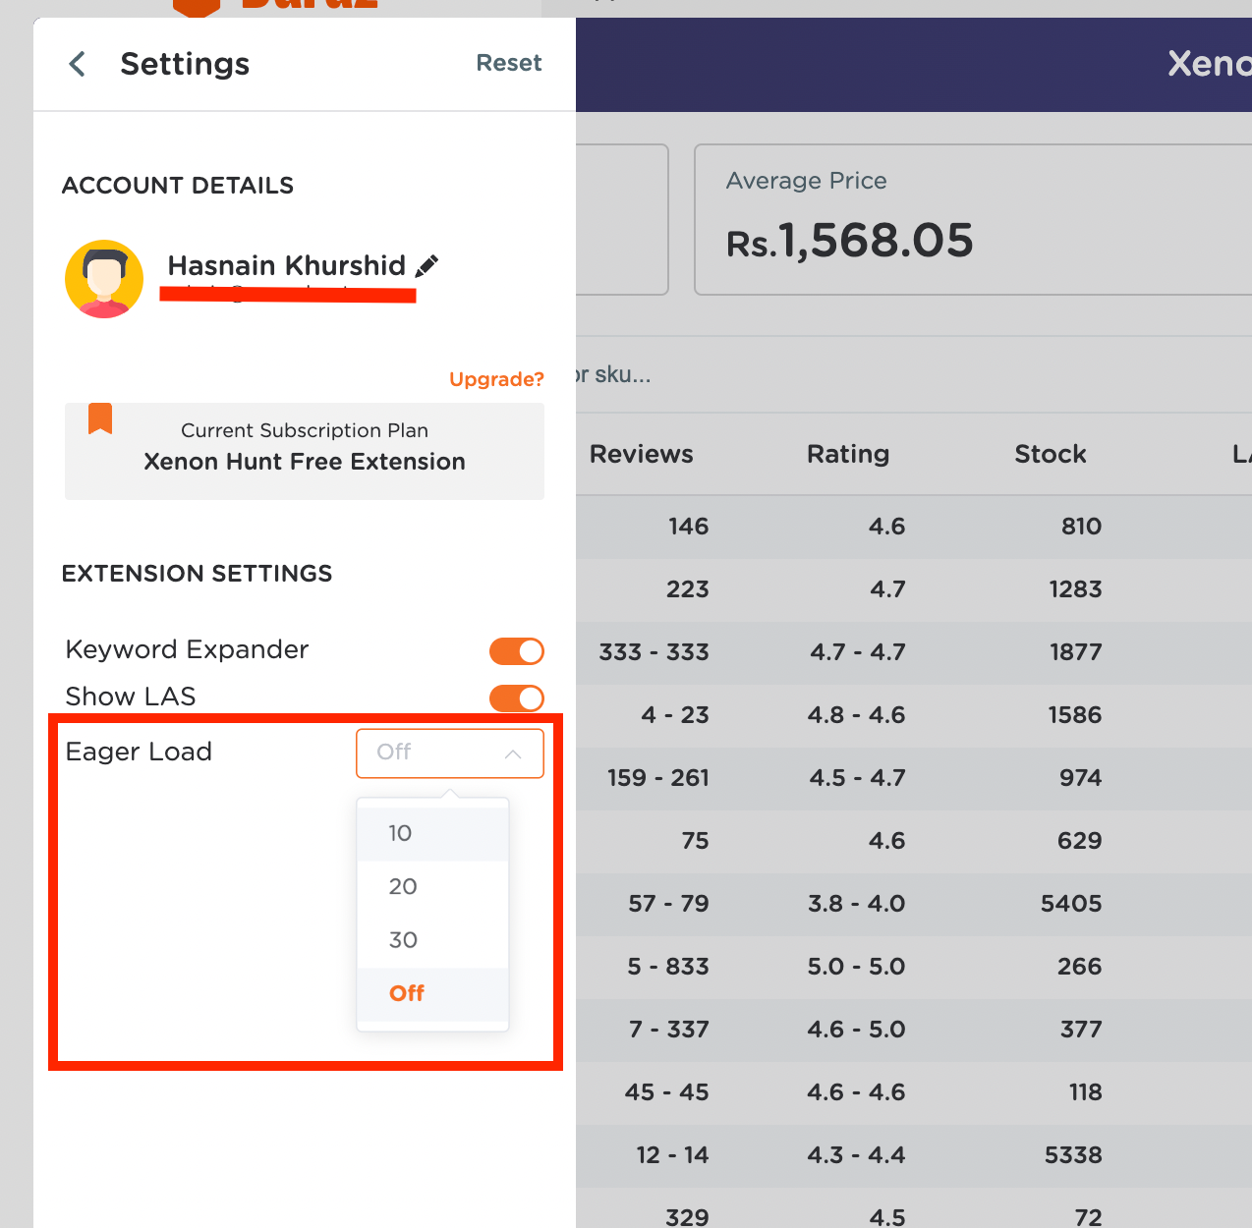Click the orange bookmark icon on the plan card
Viewport: 1252px width, 1228px height.
click(x=100, y=419)
